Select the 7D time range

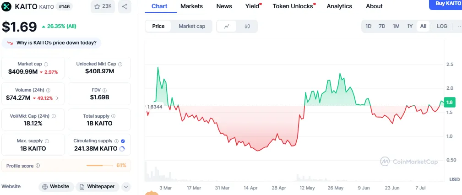[x=382, y=26]
